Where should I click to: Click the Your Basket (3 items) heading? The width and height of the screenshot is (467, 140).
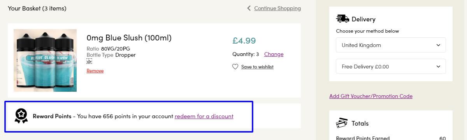point(37,8)
